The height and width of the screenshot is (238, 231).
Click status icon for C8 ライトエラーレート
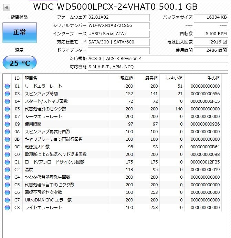pyautogui.click(x=7, y=208)
